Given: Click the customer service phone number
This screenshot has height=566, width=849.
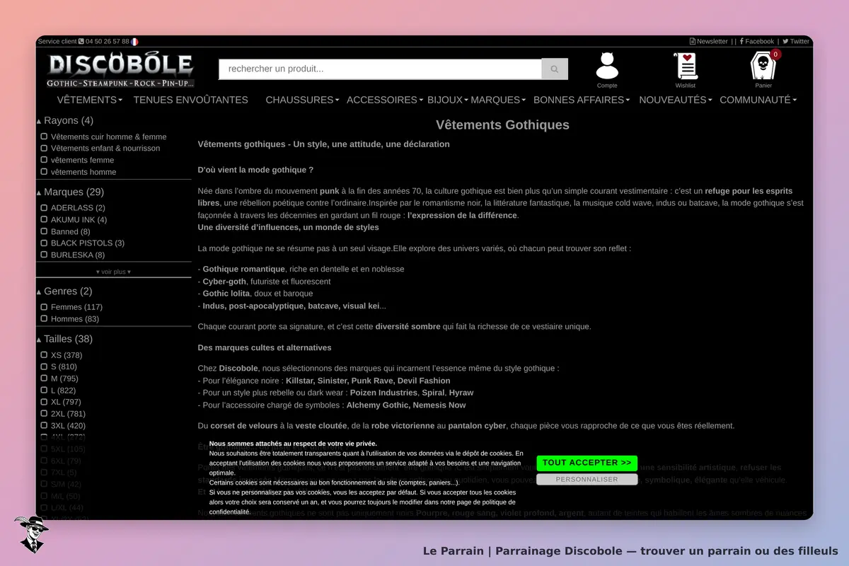Looking at the screenshot, I should tap(108, 42).
